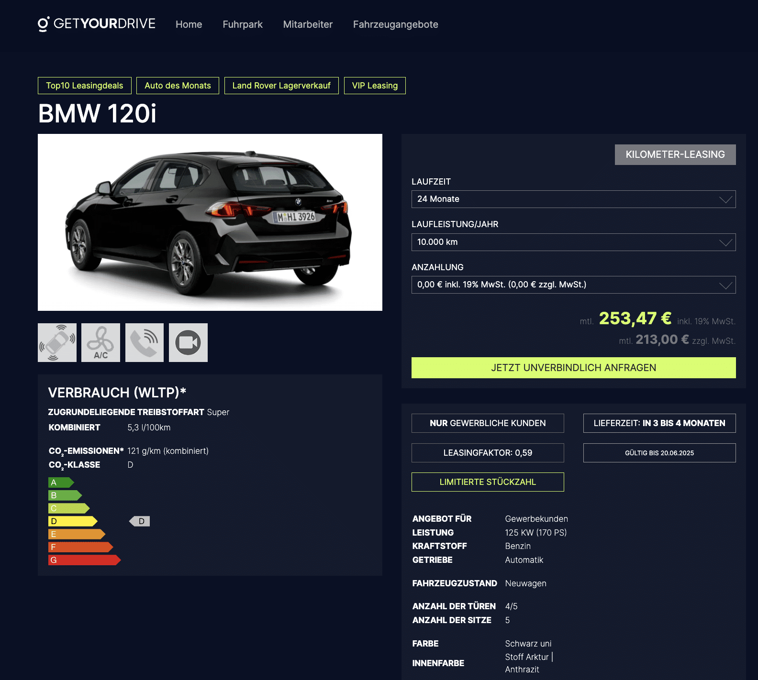Open the Fahrzeugangebote menu item
Viewport: 758px width, 680px height.
click(395, 24)
